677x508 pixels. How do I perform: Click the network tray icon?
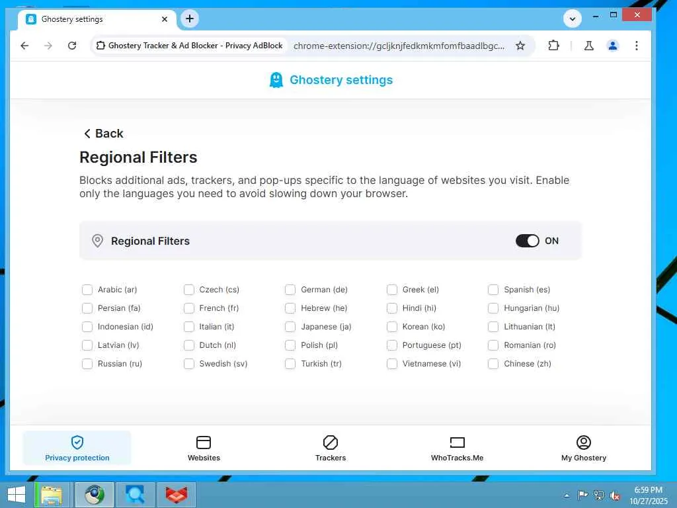599,495
